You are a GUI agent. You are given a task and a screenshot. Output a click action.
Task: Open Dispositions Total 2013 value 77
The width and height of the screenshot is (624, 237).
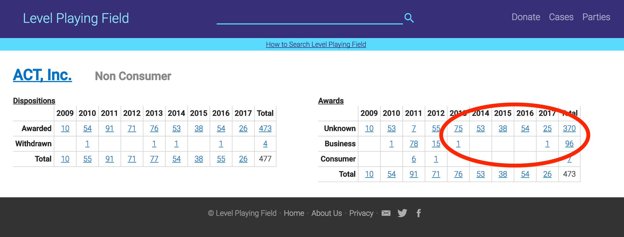point(154,159)
